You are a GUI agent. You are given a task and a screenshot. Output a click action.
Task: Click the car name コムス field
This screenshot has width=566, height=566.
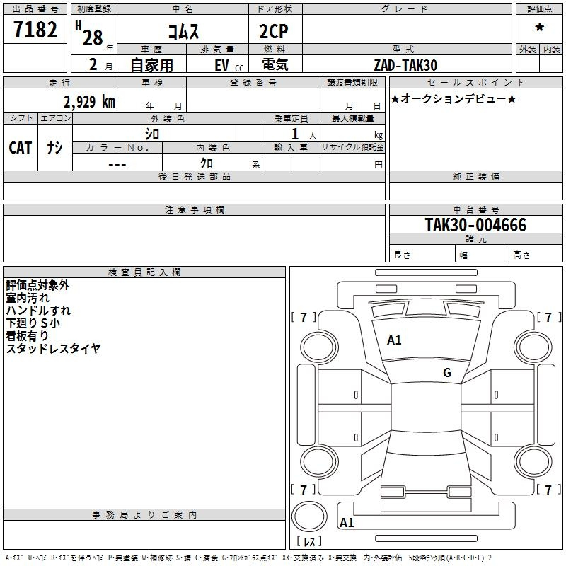pos(183,33)
